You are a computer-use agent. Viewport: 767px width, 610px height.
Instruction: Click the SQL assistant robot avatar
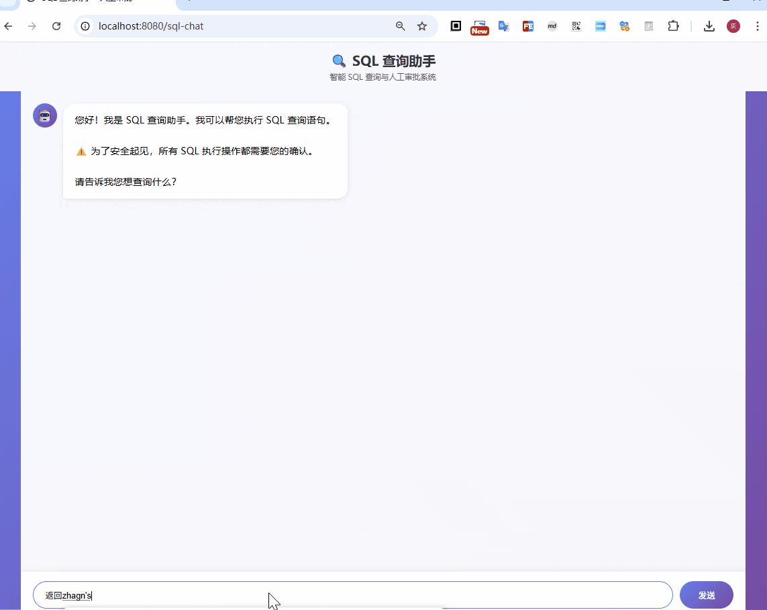point(44,115)
